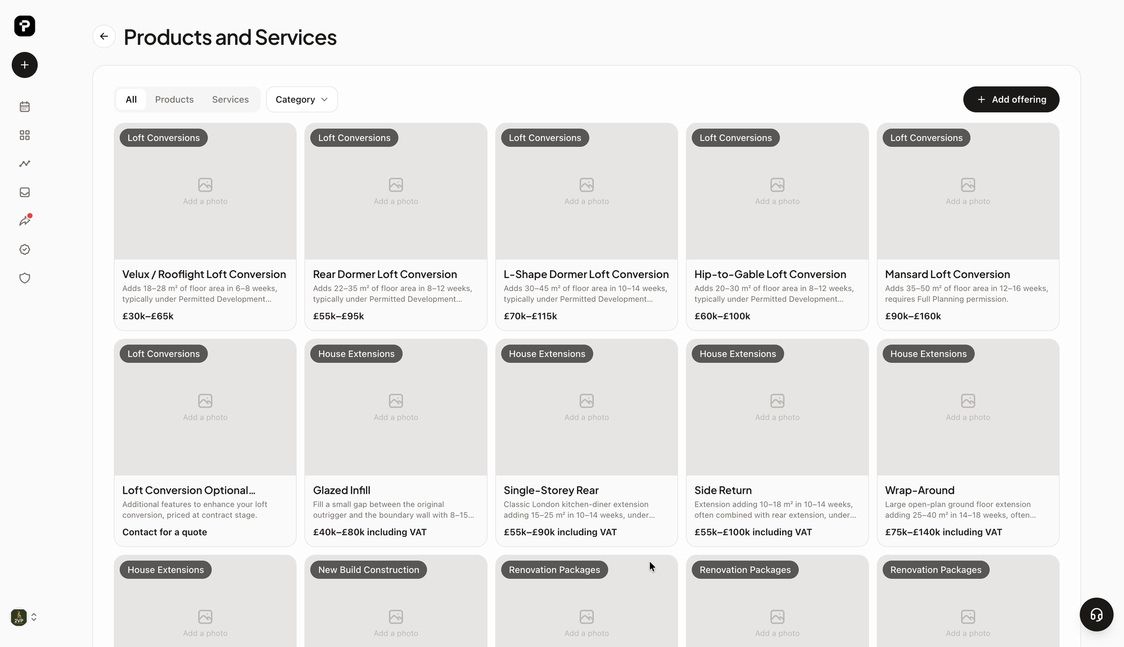The height and width of the screenshot is (647, 1124).
Task: Open Loft Conversion Optional… offering title
Action: (188, 490)
